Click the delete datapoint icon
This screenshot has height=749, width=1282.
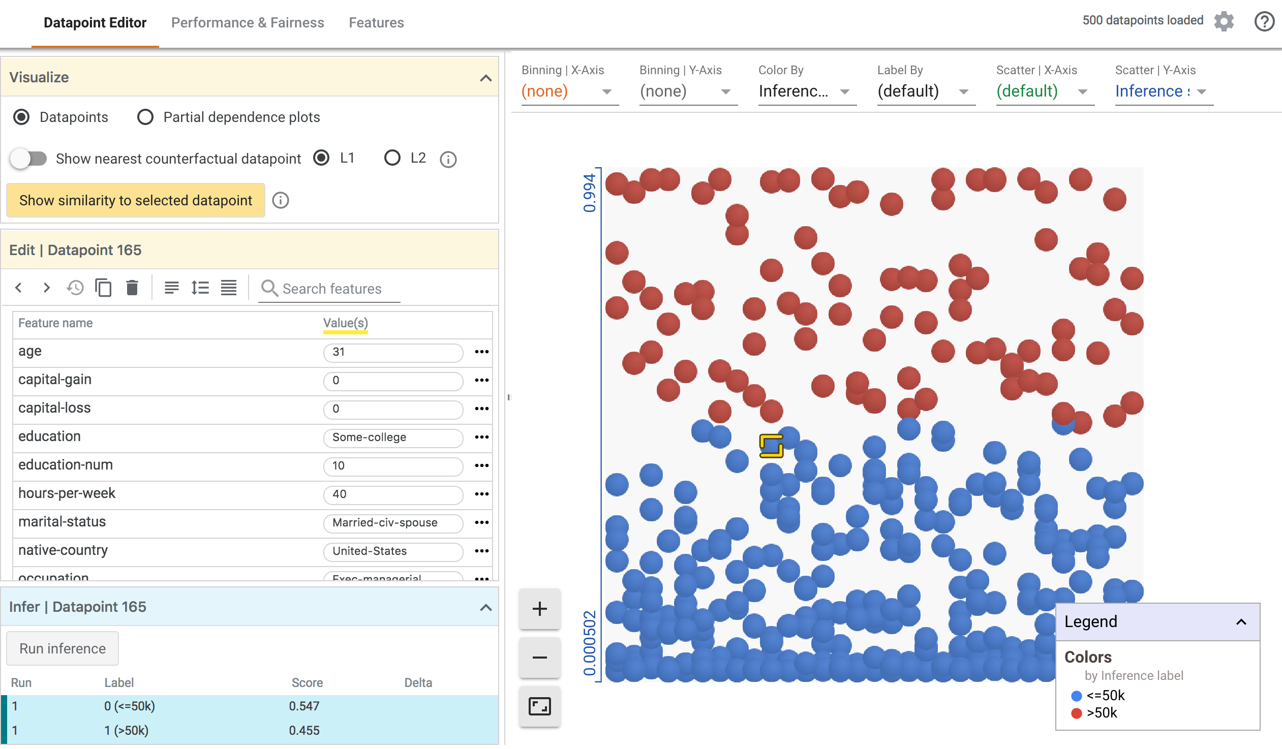132,287
